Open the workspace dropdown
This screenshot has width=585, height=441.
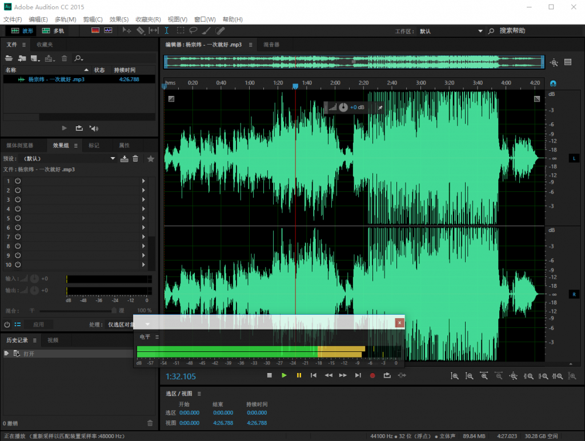(x=451, y=31)
